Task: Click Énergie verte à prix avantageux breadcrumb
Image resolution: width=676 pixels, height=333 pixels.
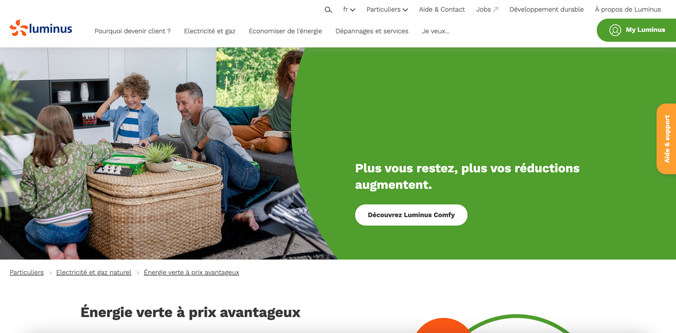Action: click(x=192, y=272)
